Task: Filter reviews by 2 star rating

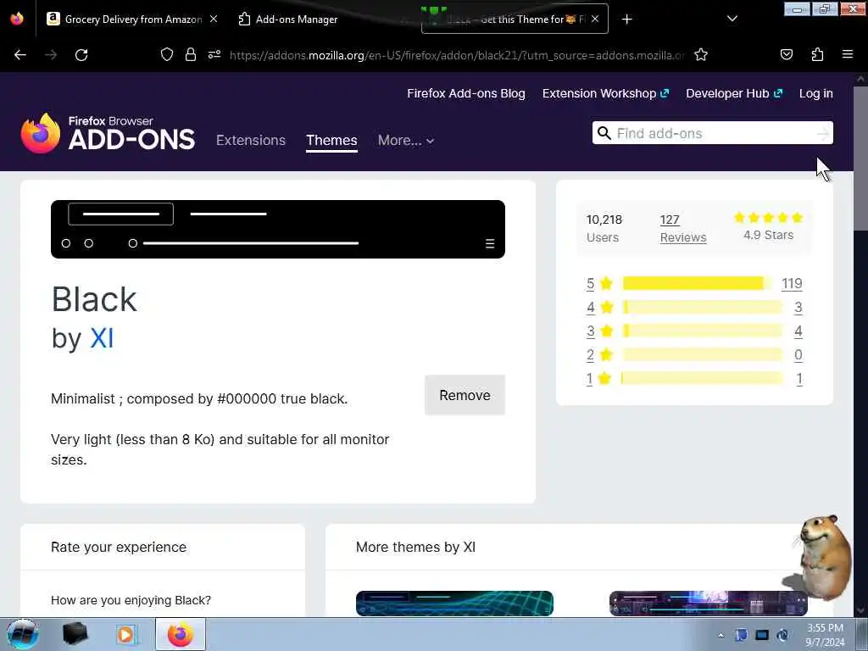Action: pos(599,355)
